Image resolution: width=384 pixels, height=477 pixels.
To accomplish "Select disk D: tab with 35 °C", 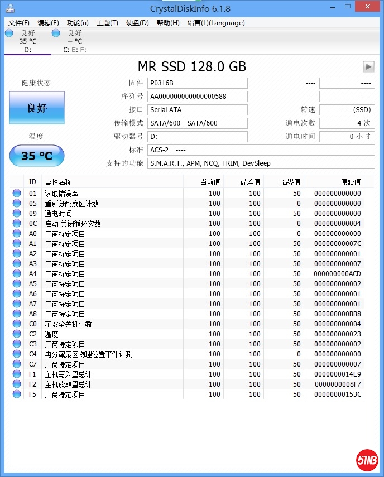I will click(27, 41).
